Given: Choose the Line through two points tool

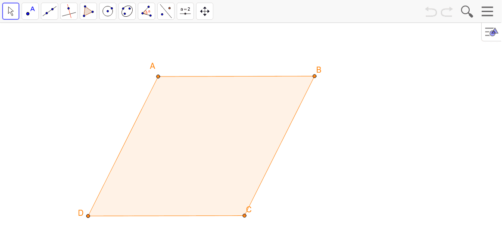Looking at the screenshot, I should click(50, 11).
